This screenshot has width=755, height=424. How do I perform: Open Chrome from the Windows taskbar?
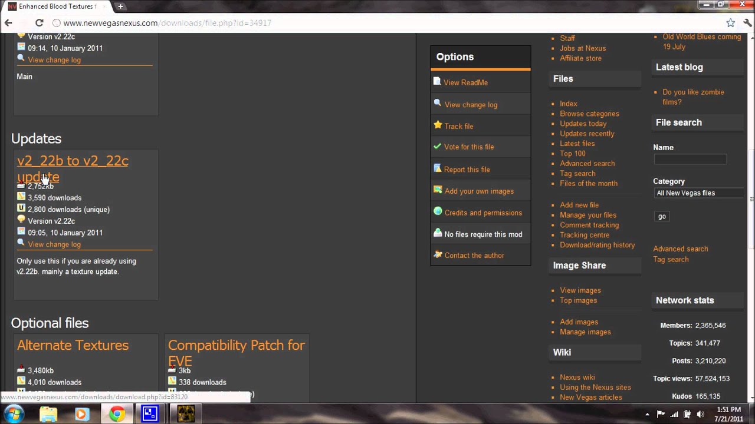coord(116,414)
